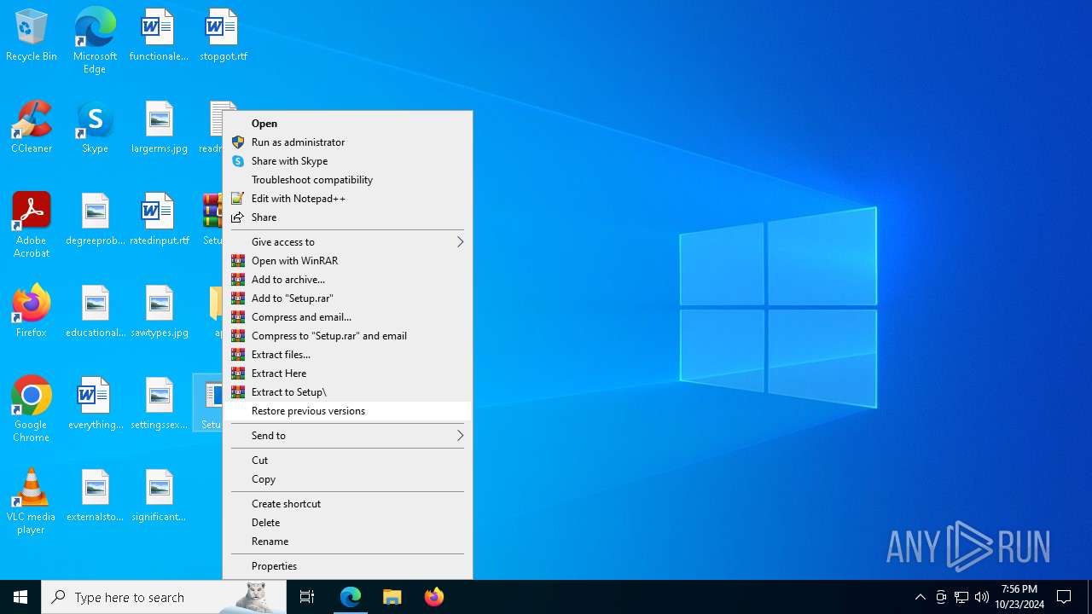Open the Action Center notifications icon

1064,597
